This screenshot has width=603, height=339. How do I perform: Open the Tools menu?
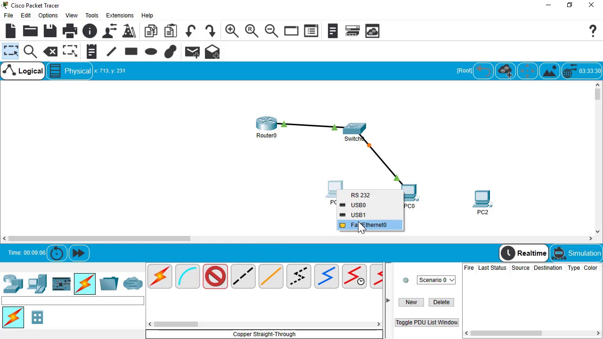[92, 15]
